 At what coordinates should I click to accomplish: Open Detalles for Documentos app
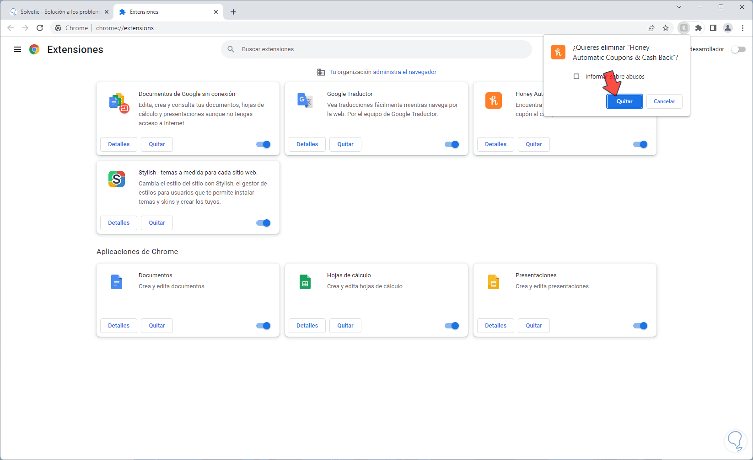point(119,326)
